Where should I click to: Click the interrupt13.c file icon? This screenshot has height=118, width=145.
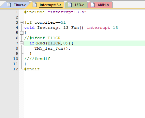(35, 5)
